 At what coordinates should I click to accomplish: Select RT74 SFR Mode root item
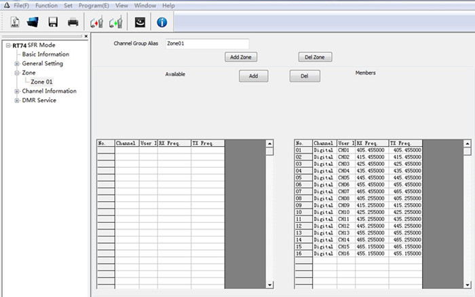pos(34,46)
